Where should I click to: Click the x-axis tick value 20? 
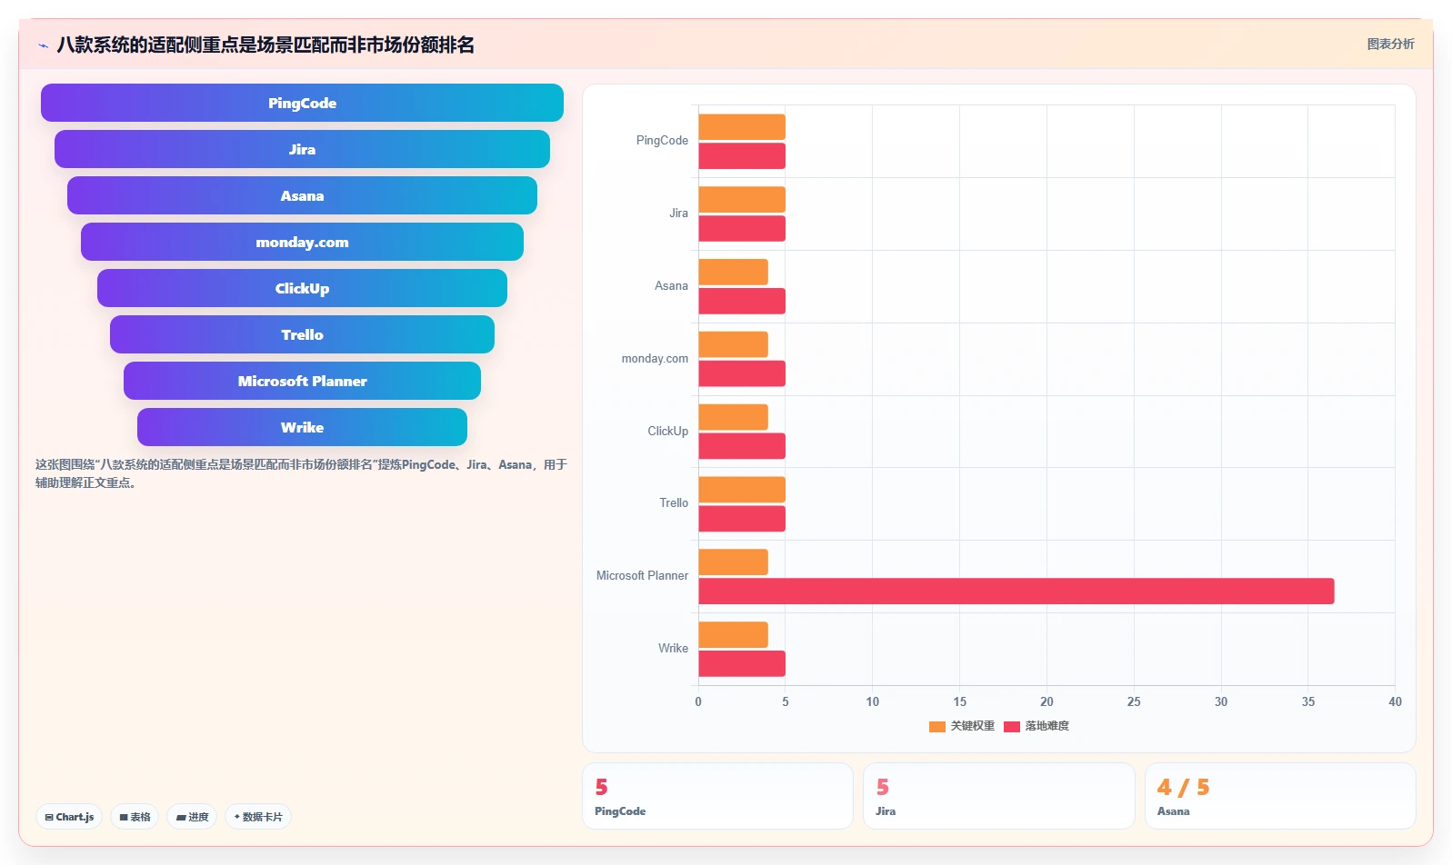point(1046,702)
